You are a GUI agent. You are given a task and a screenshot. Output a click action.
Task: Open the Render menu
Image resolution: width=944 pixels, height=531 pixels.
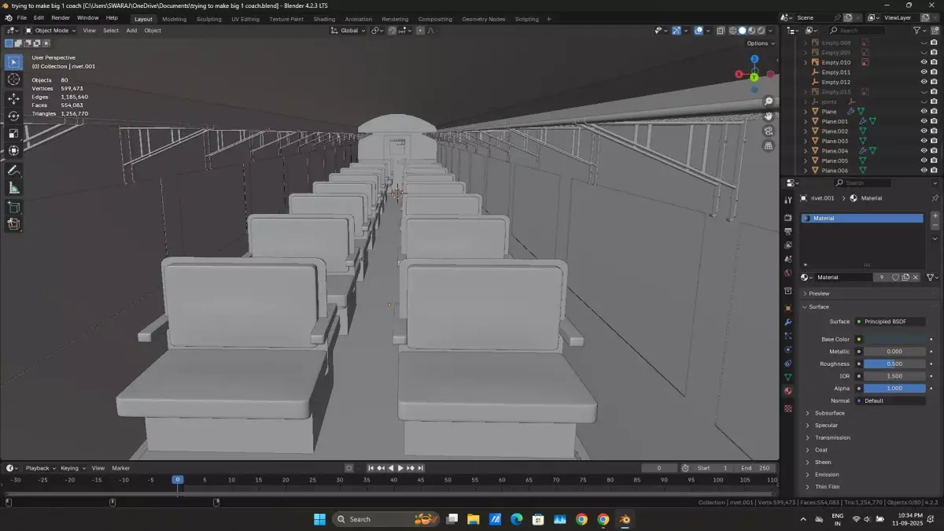pyautogui.click(x=61, y=17)
